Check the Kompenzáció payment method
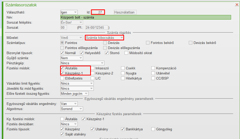The width and height of the screenshot is (240, 139). [x=153, y=68]
